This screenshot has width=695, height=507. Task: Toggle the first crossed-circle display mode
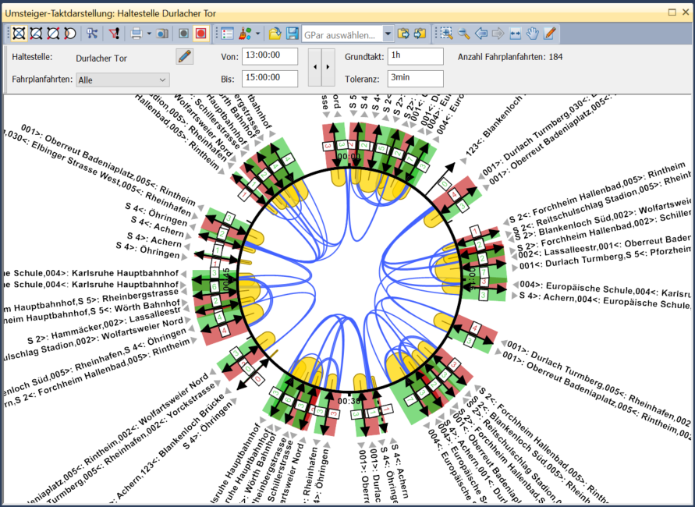(18, 34)
